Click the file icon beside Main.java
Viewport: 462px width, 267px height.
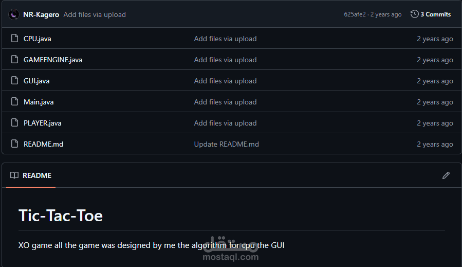click(14, 102)
